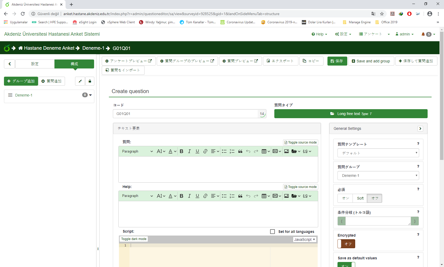Viewport: 444px width, 267px height.
Task: Check Set for all languages checkbox
Action: coord(272,232)
